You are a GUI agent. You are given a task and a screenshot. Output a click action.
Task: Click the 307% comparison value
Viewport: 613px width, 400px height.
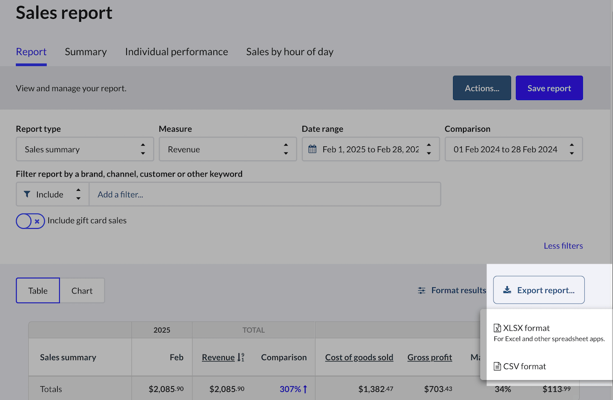pyautogui.click(x=294, y=389)
